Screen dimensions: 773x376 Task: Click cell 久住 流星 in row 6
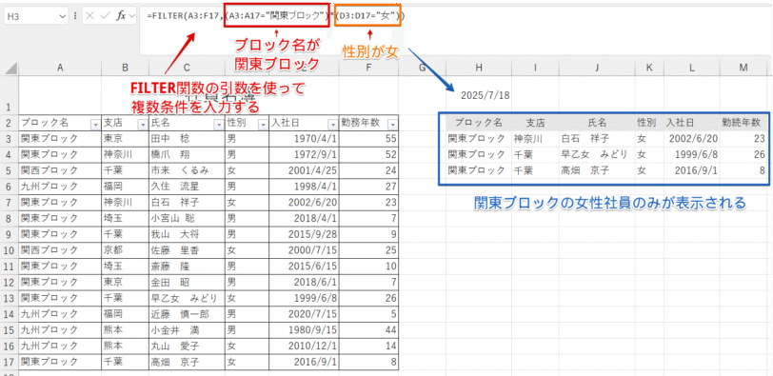[187, 187]
